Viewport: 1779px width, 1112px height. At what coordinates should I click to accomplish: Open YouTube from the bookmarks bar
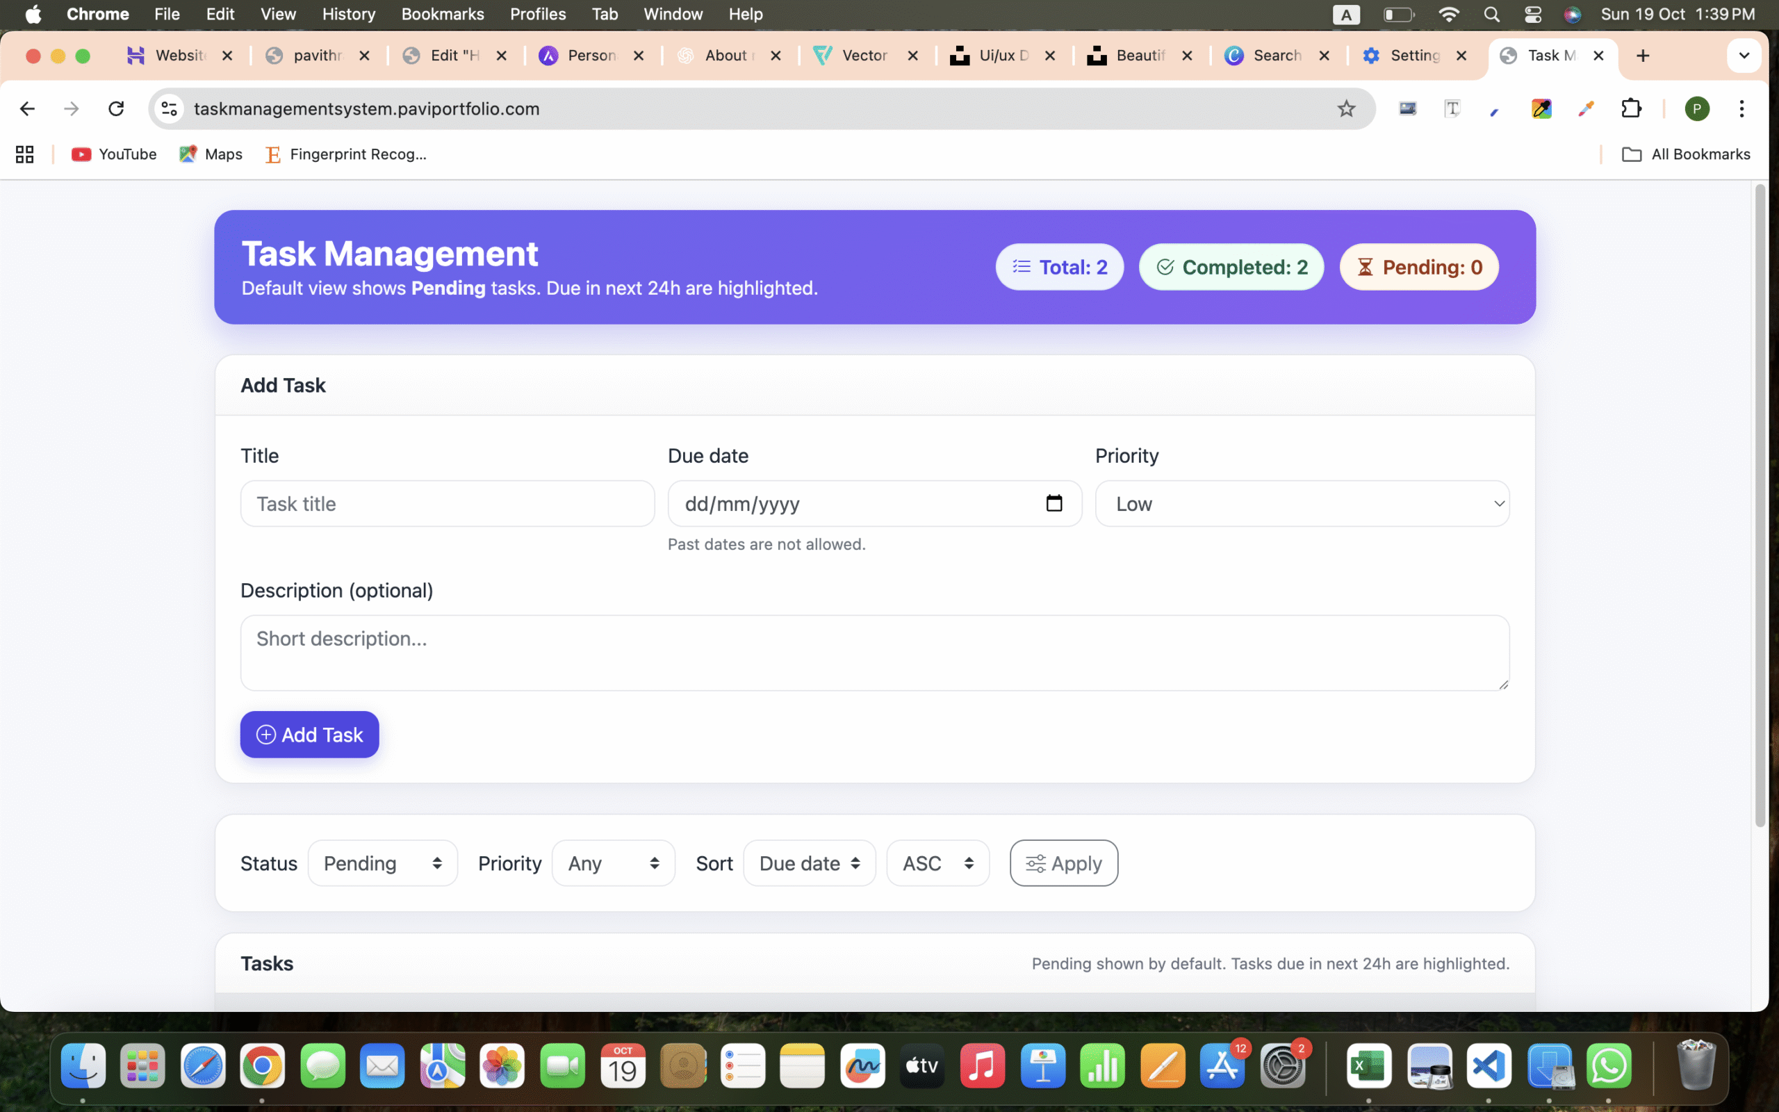[113, 154]
